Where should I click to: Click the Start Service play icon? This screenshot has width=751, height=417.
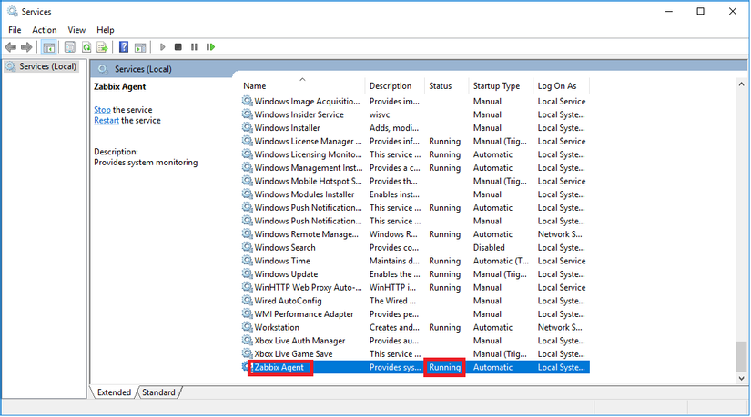point(162,47)
